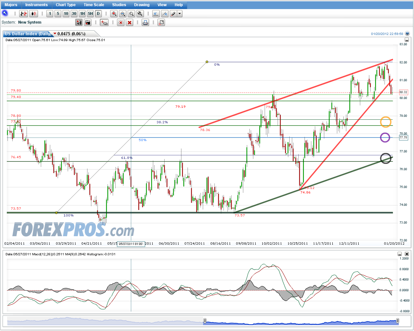414x331 pixels.
Task: Delete all drawings with red X icon
Action: tap(130, 22)
